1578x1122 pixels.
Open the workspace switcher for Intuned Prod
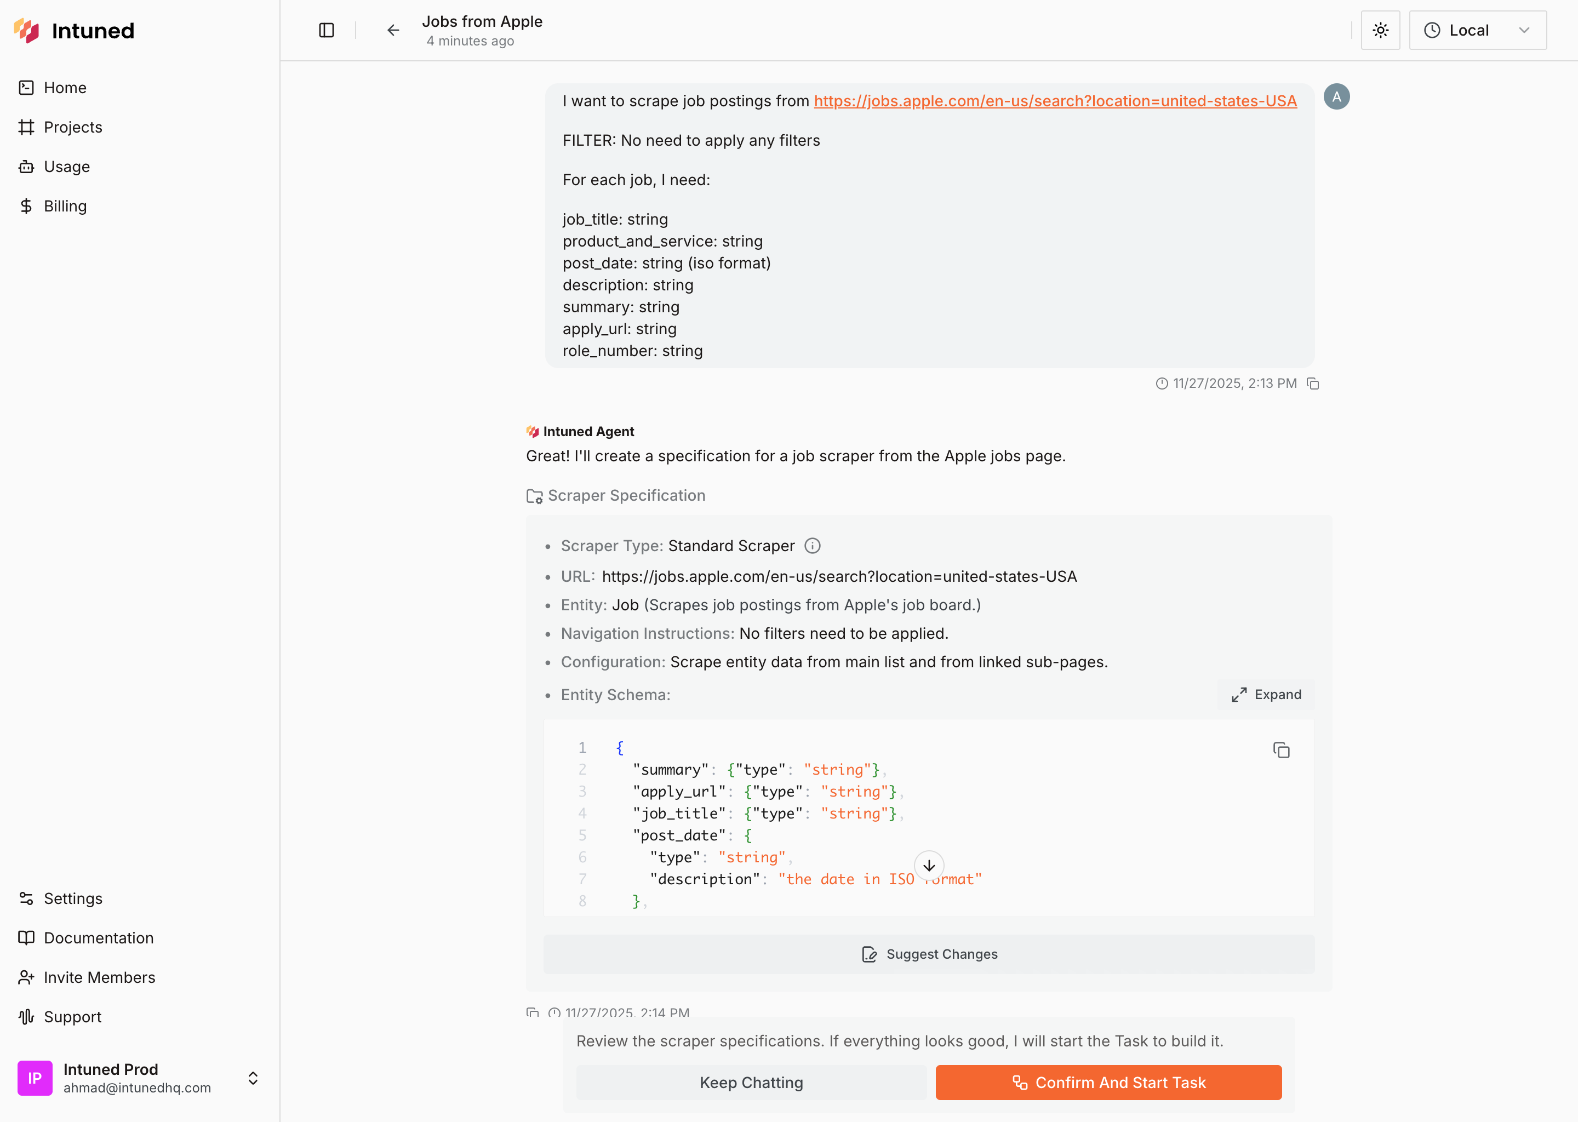tap(253, 1078)
